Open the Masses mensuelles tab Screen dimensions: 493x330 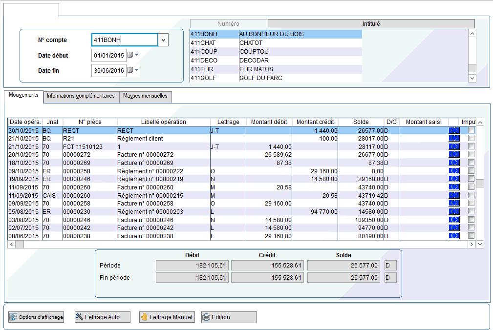click(x=145, y=96)
